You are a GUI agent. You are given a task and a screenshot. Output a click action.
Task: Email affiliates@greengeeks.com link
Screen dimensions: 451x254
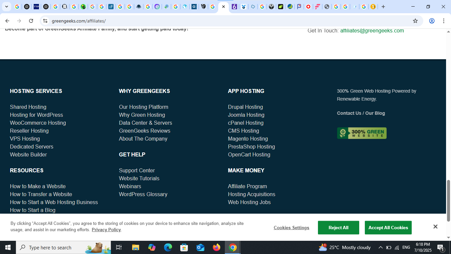click(372, 31)
